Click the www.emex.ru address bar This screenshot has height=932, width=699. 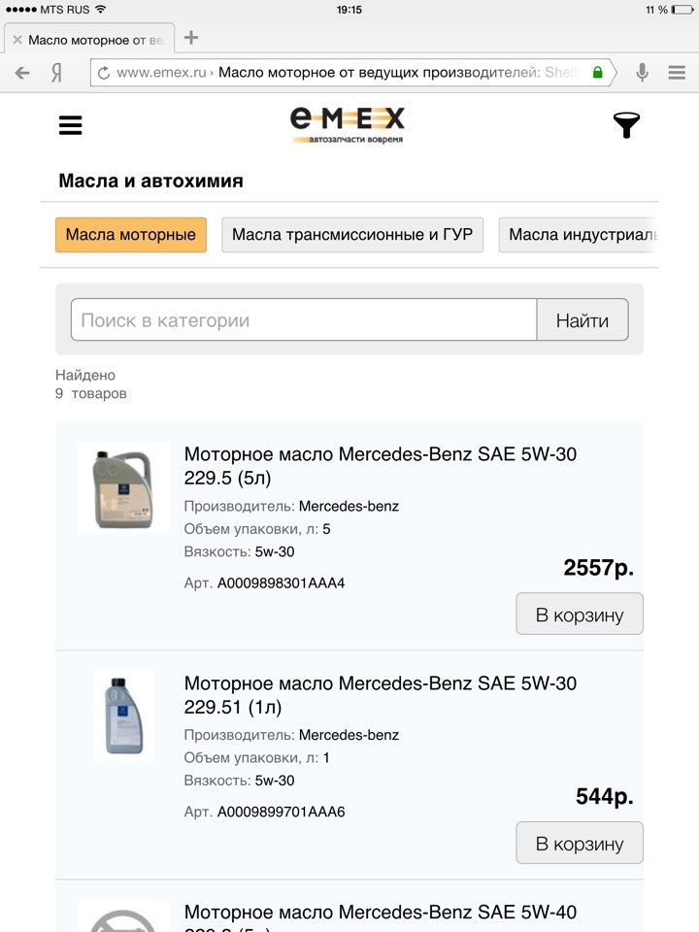(x=349, y=73)
